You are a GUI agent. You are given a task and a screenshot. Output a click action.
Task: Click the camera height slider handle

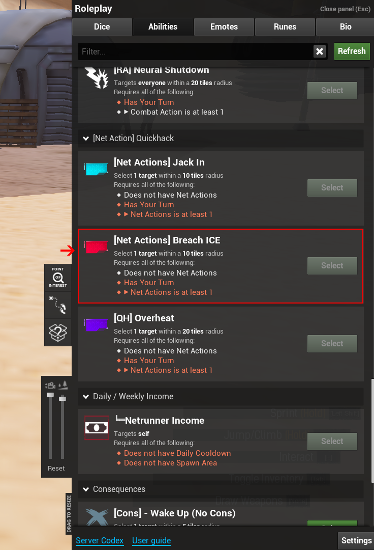point(50,395)
